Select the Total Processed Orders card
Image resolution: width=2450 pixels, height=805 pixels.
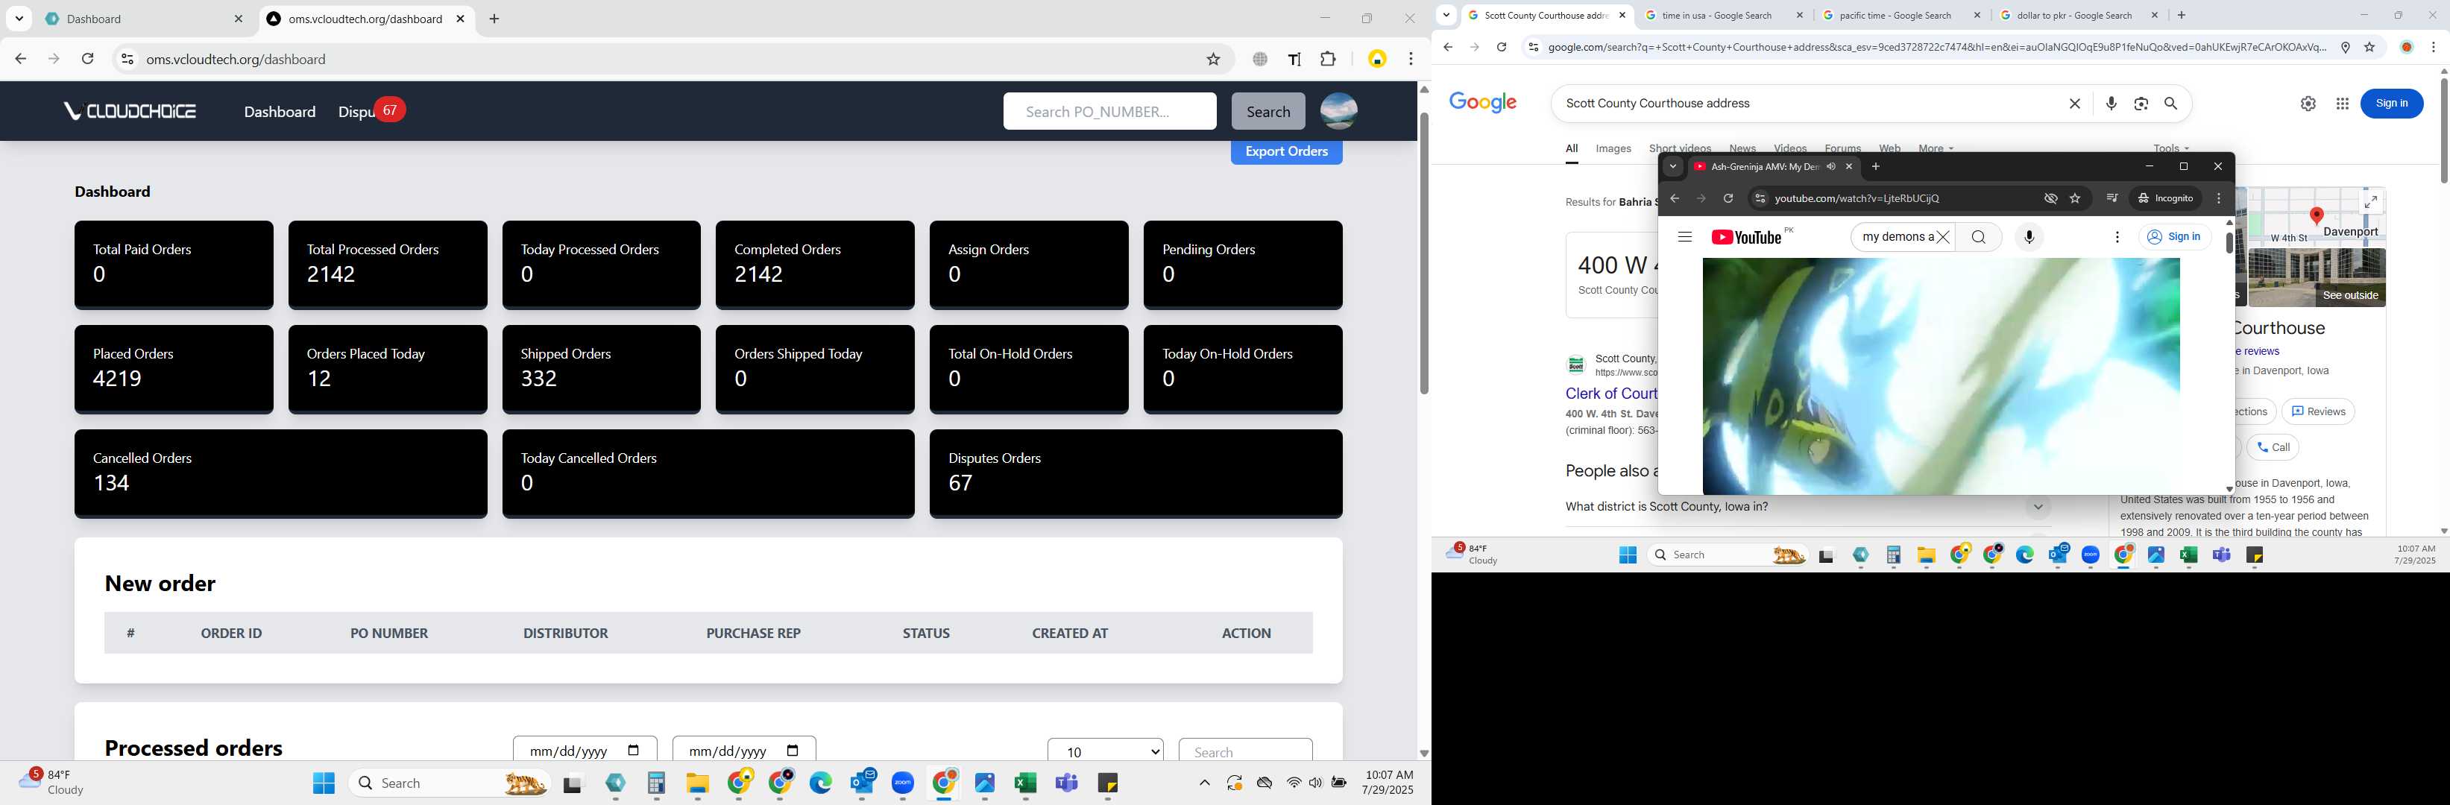pos(387,264)
